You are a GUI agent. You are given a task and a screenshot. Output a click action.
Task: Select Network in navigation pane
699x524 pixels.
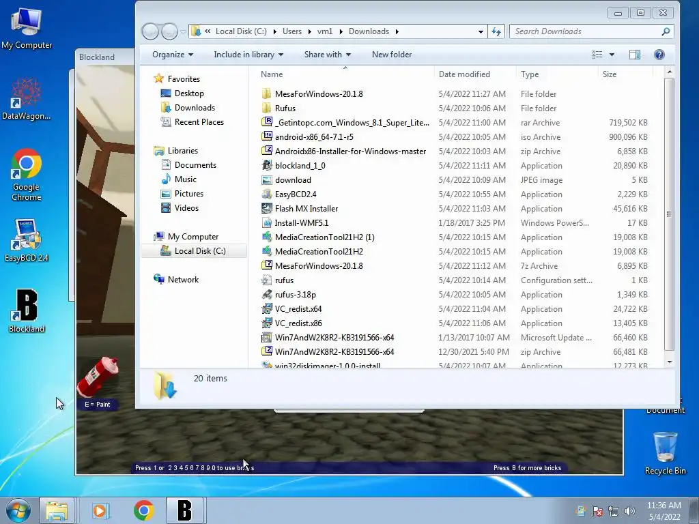[176, 279]
